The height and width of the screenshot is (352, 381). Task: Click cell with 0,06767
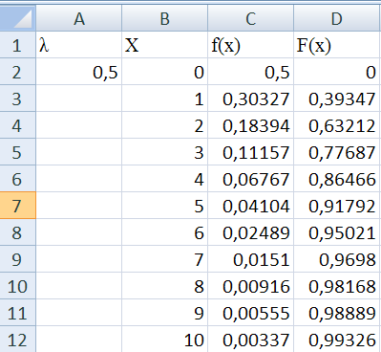tap(250, 179)
